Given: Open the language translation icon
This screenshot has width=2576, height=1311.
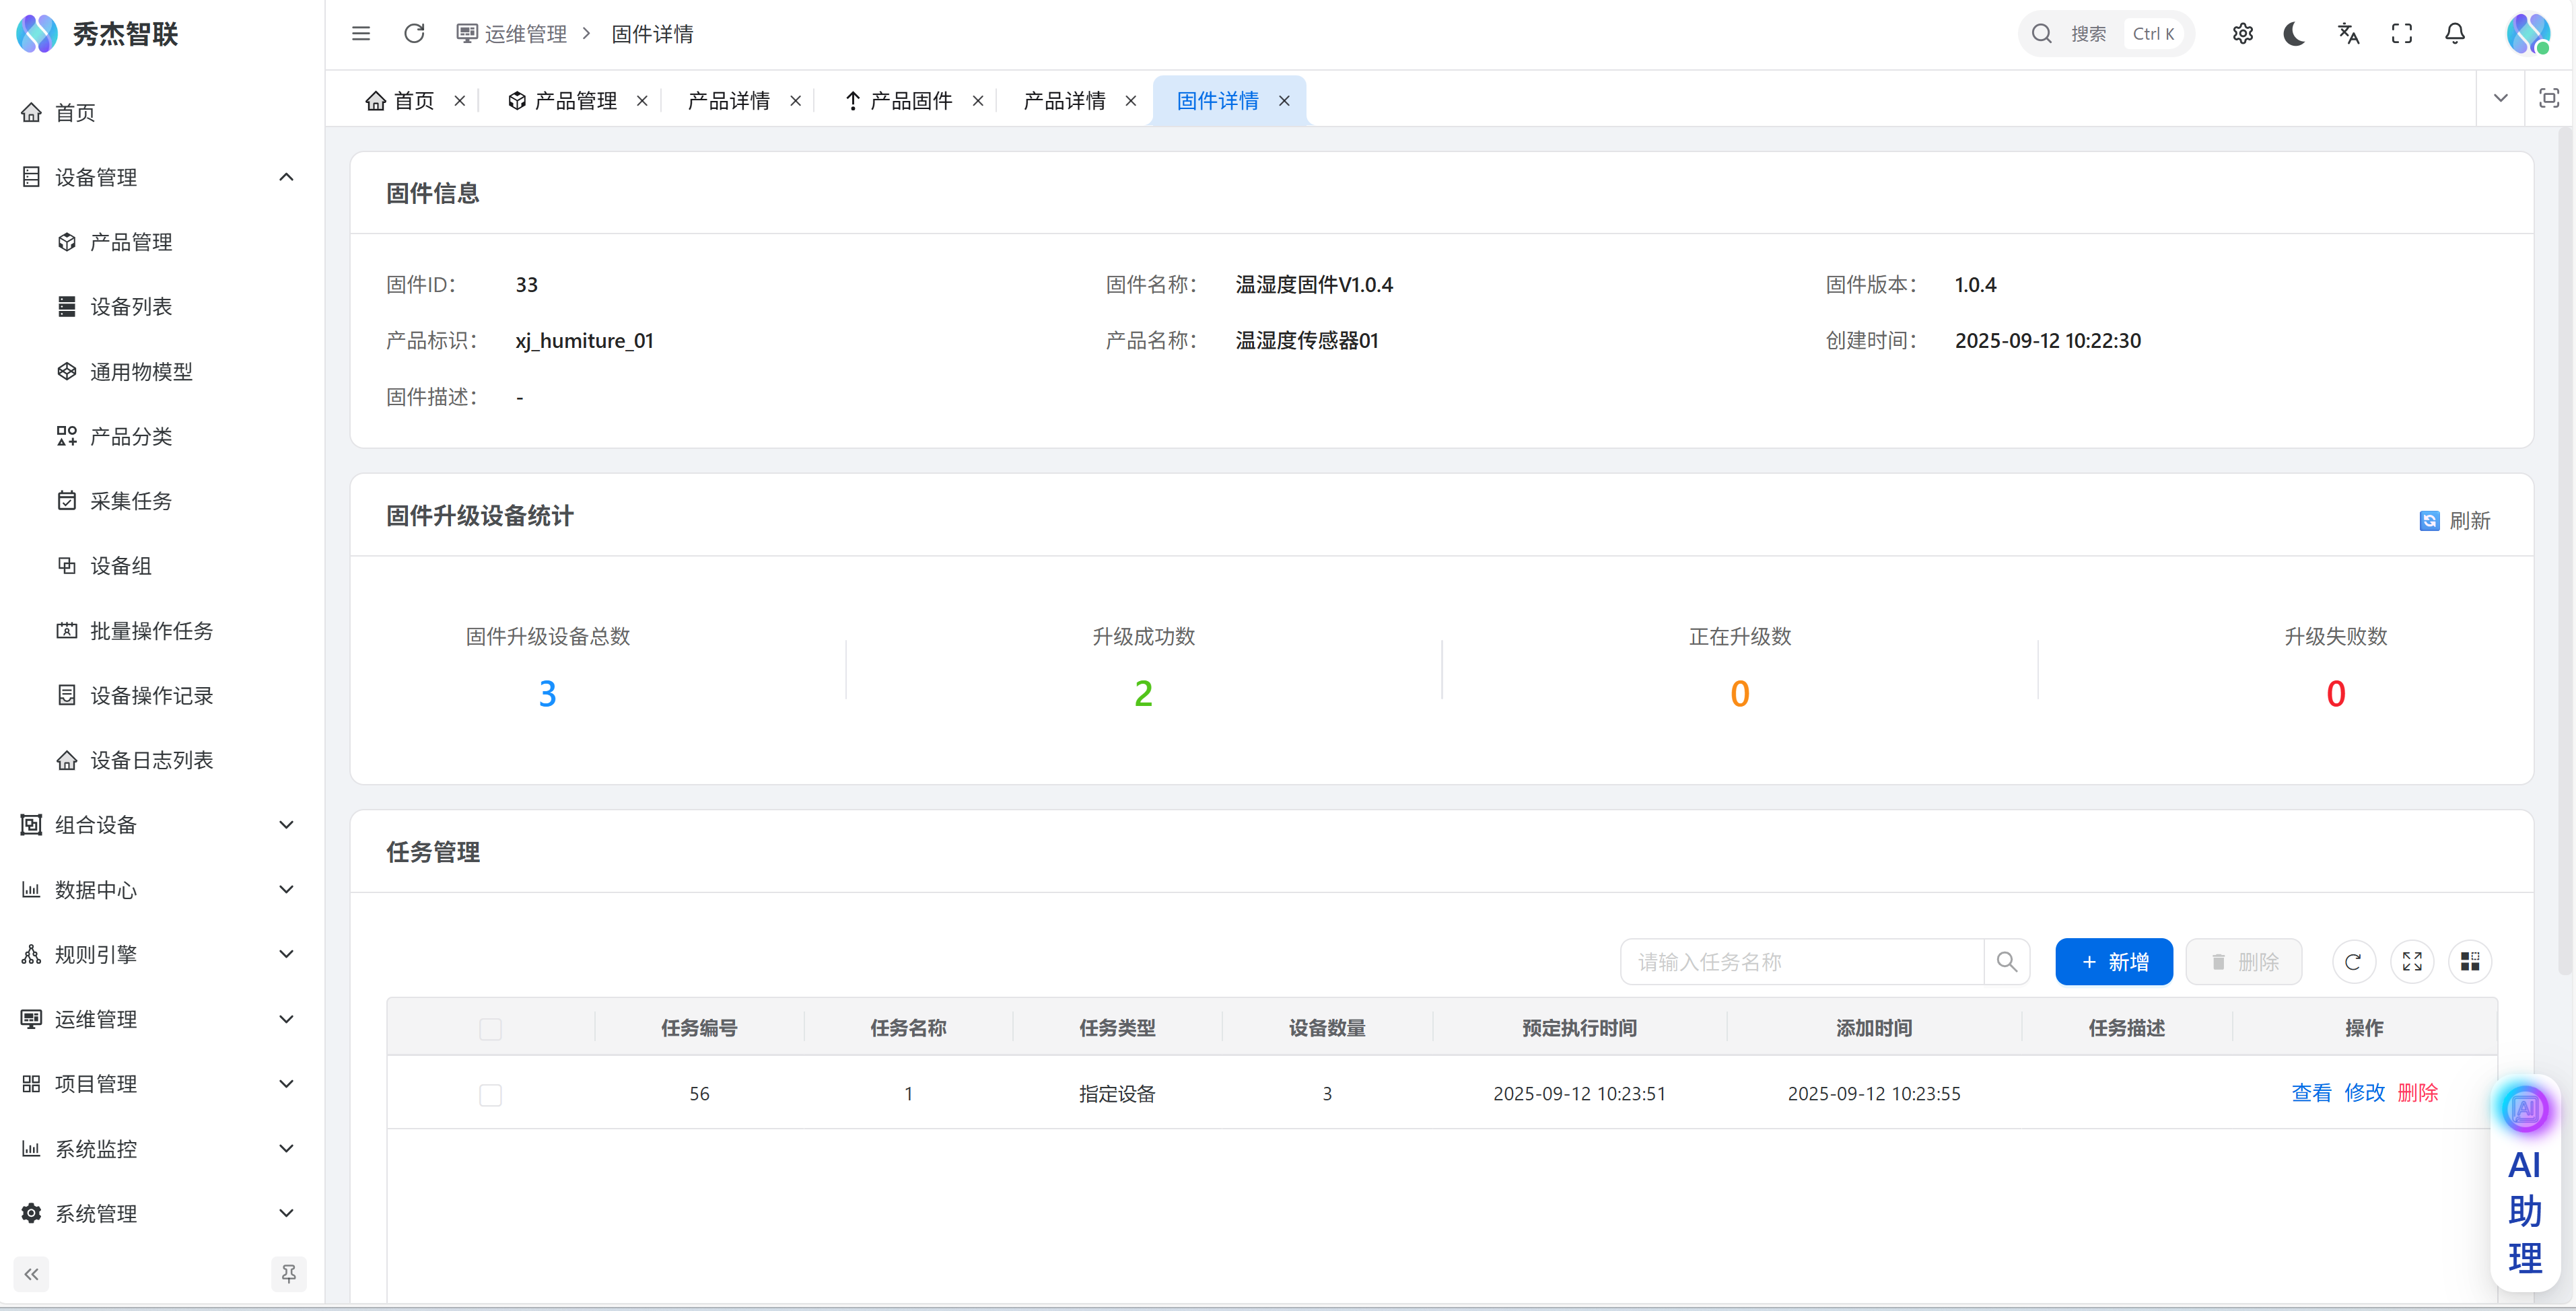Looking at the screenshot, I should [x=2348, y=34].
